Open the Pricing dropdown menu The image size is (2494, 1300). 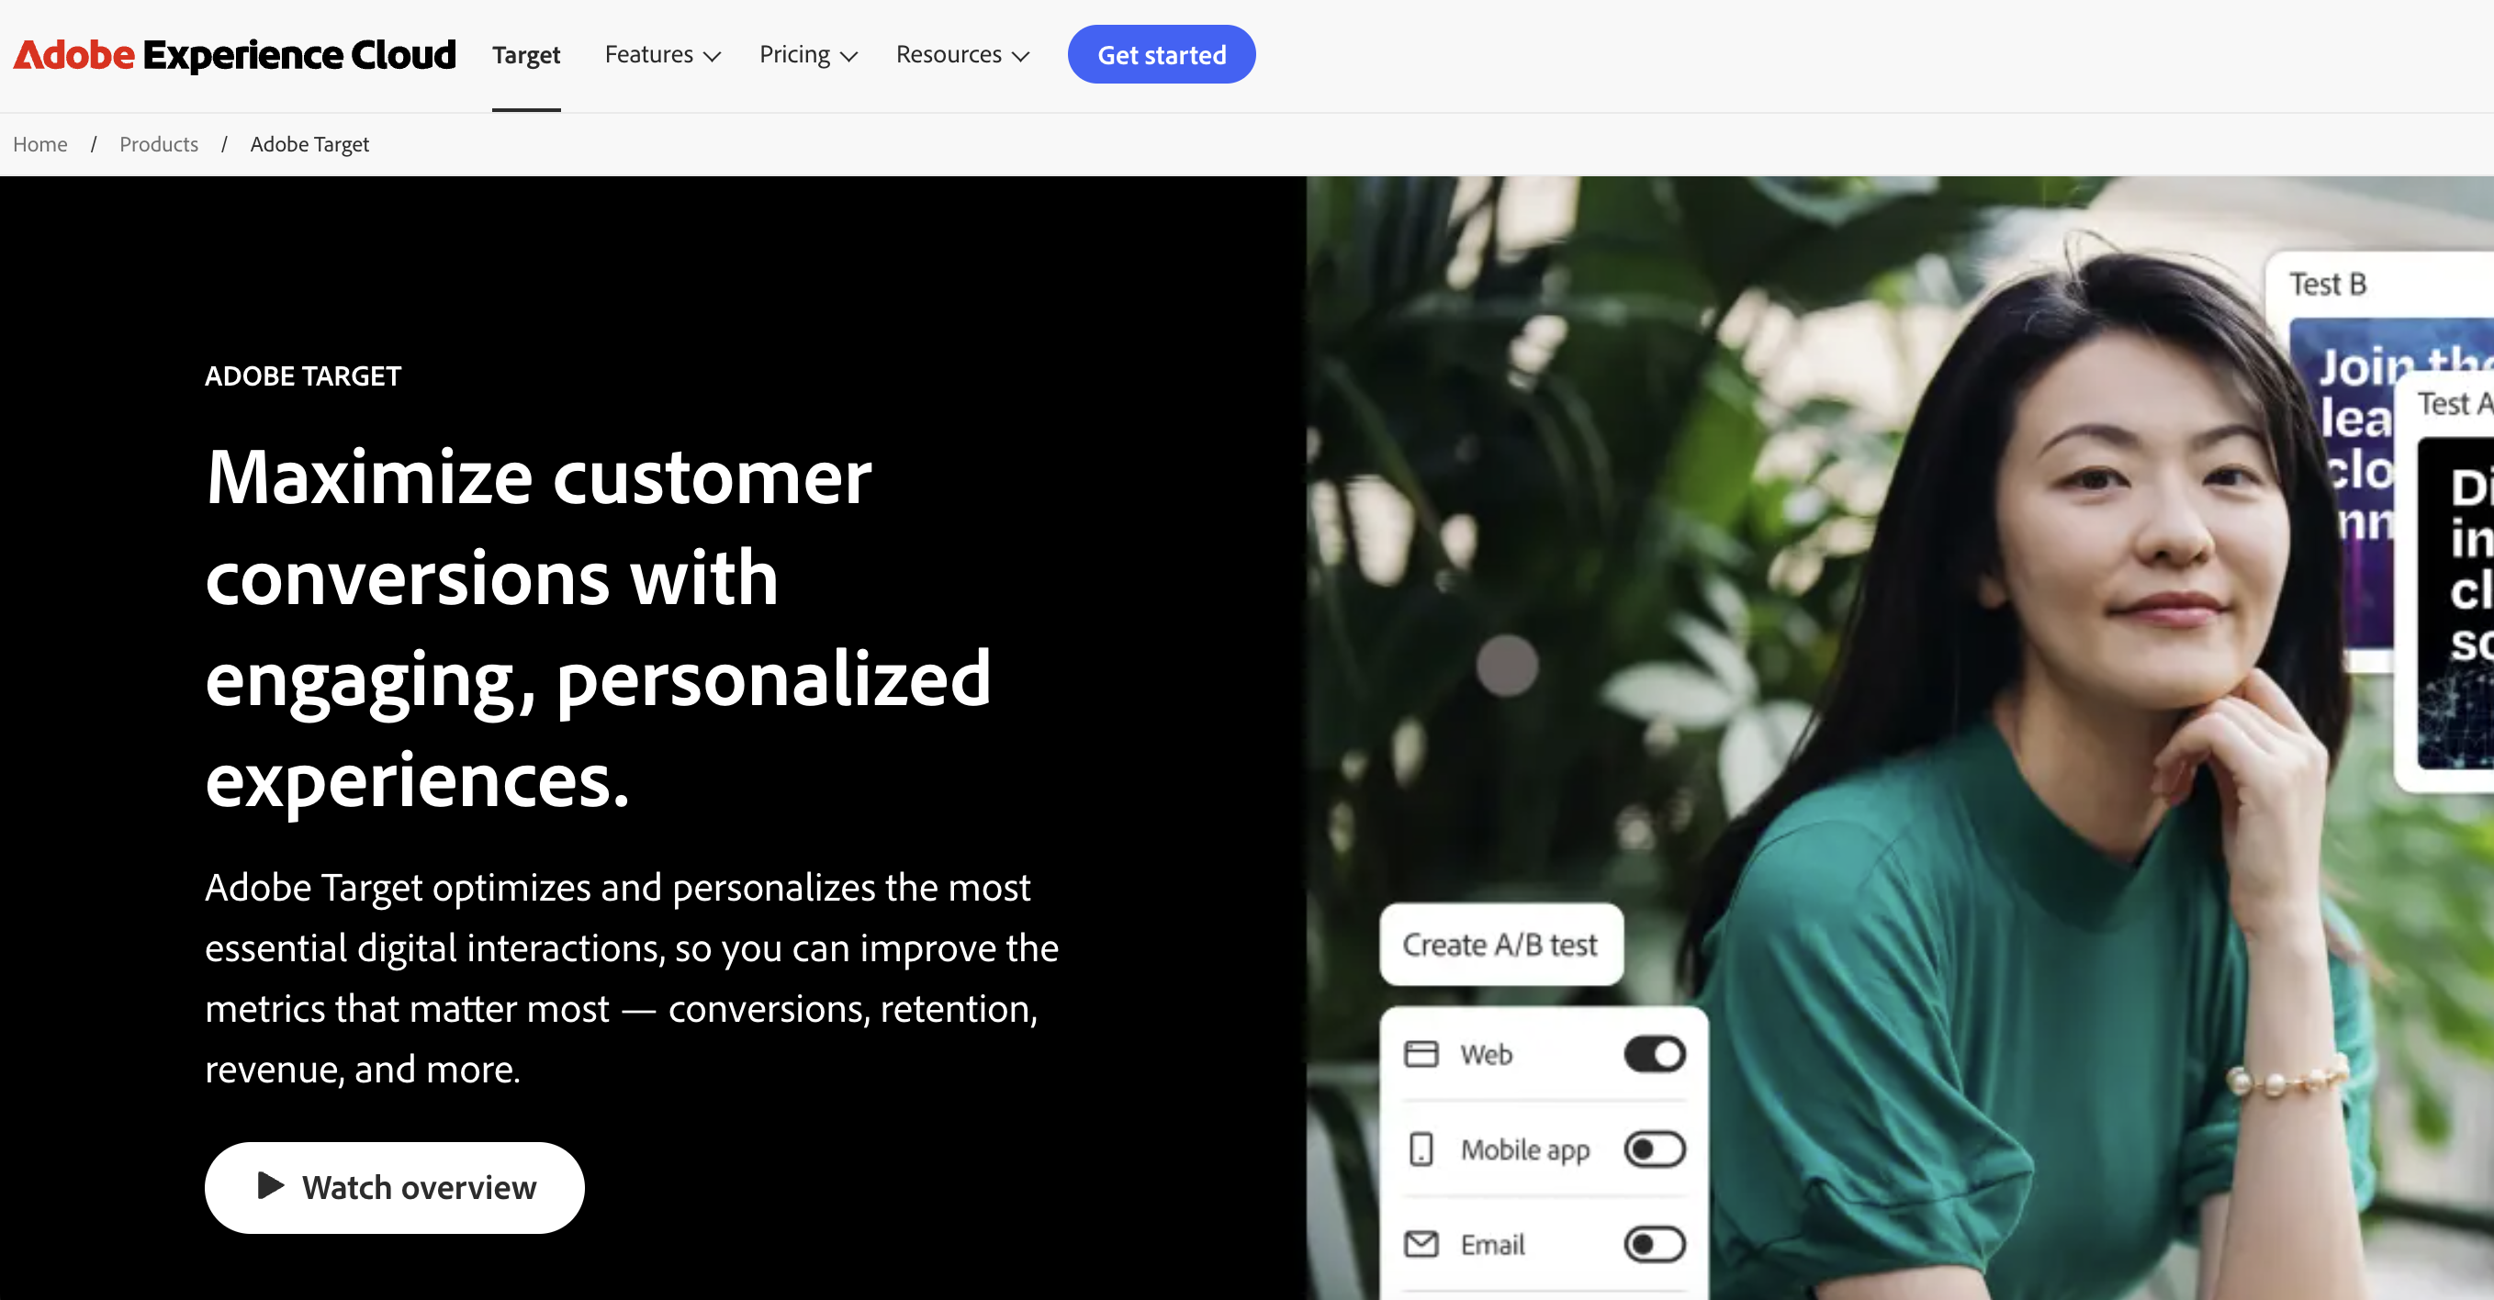coord(807,55)
